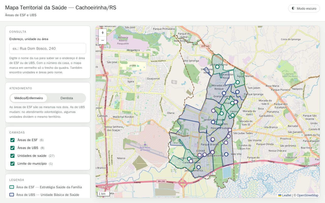
Task: Click the blue marker near Parque Piranga
Action: pos(237,92)
